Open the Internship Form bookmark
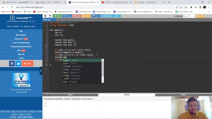 click(x=83, y=12)
